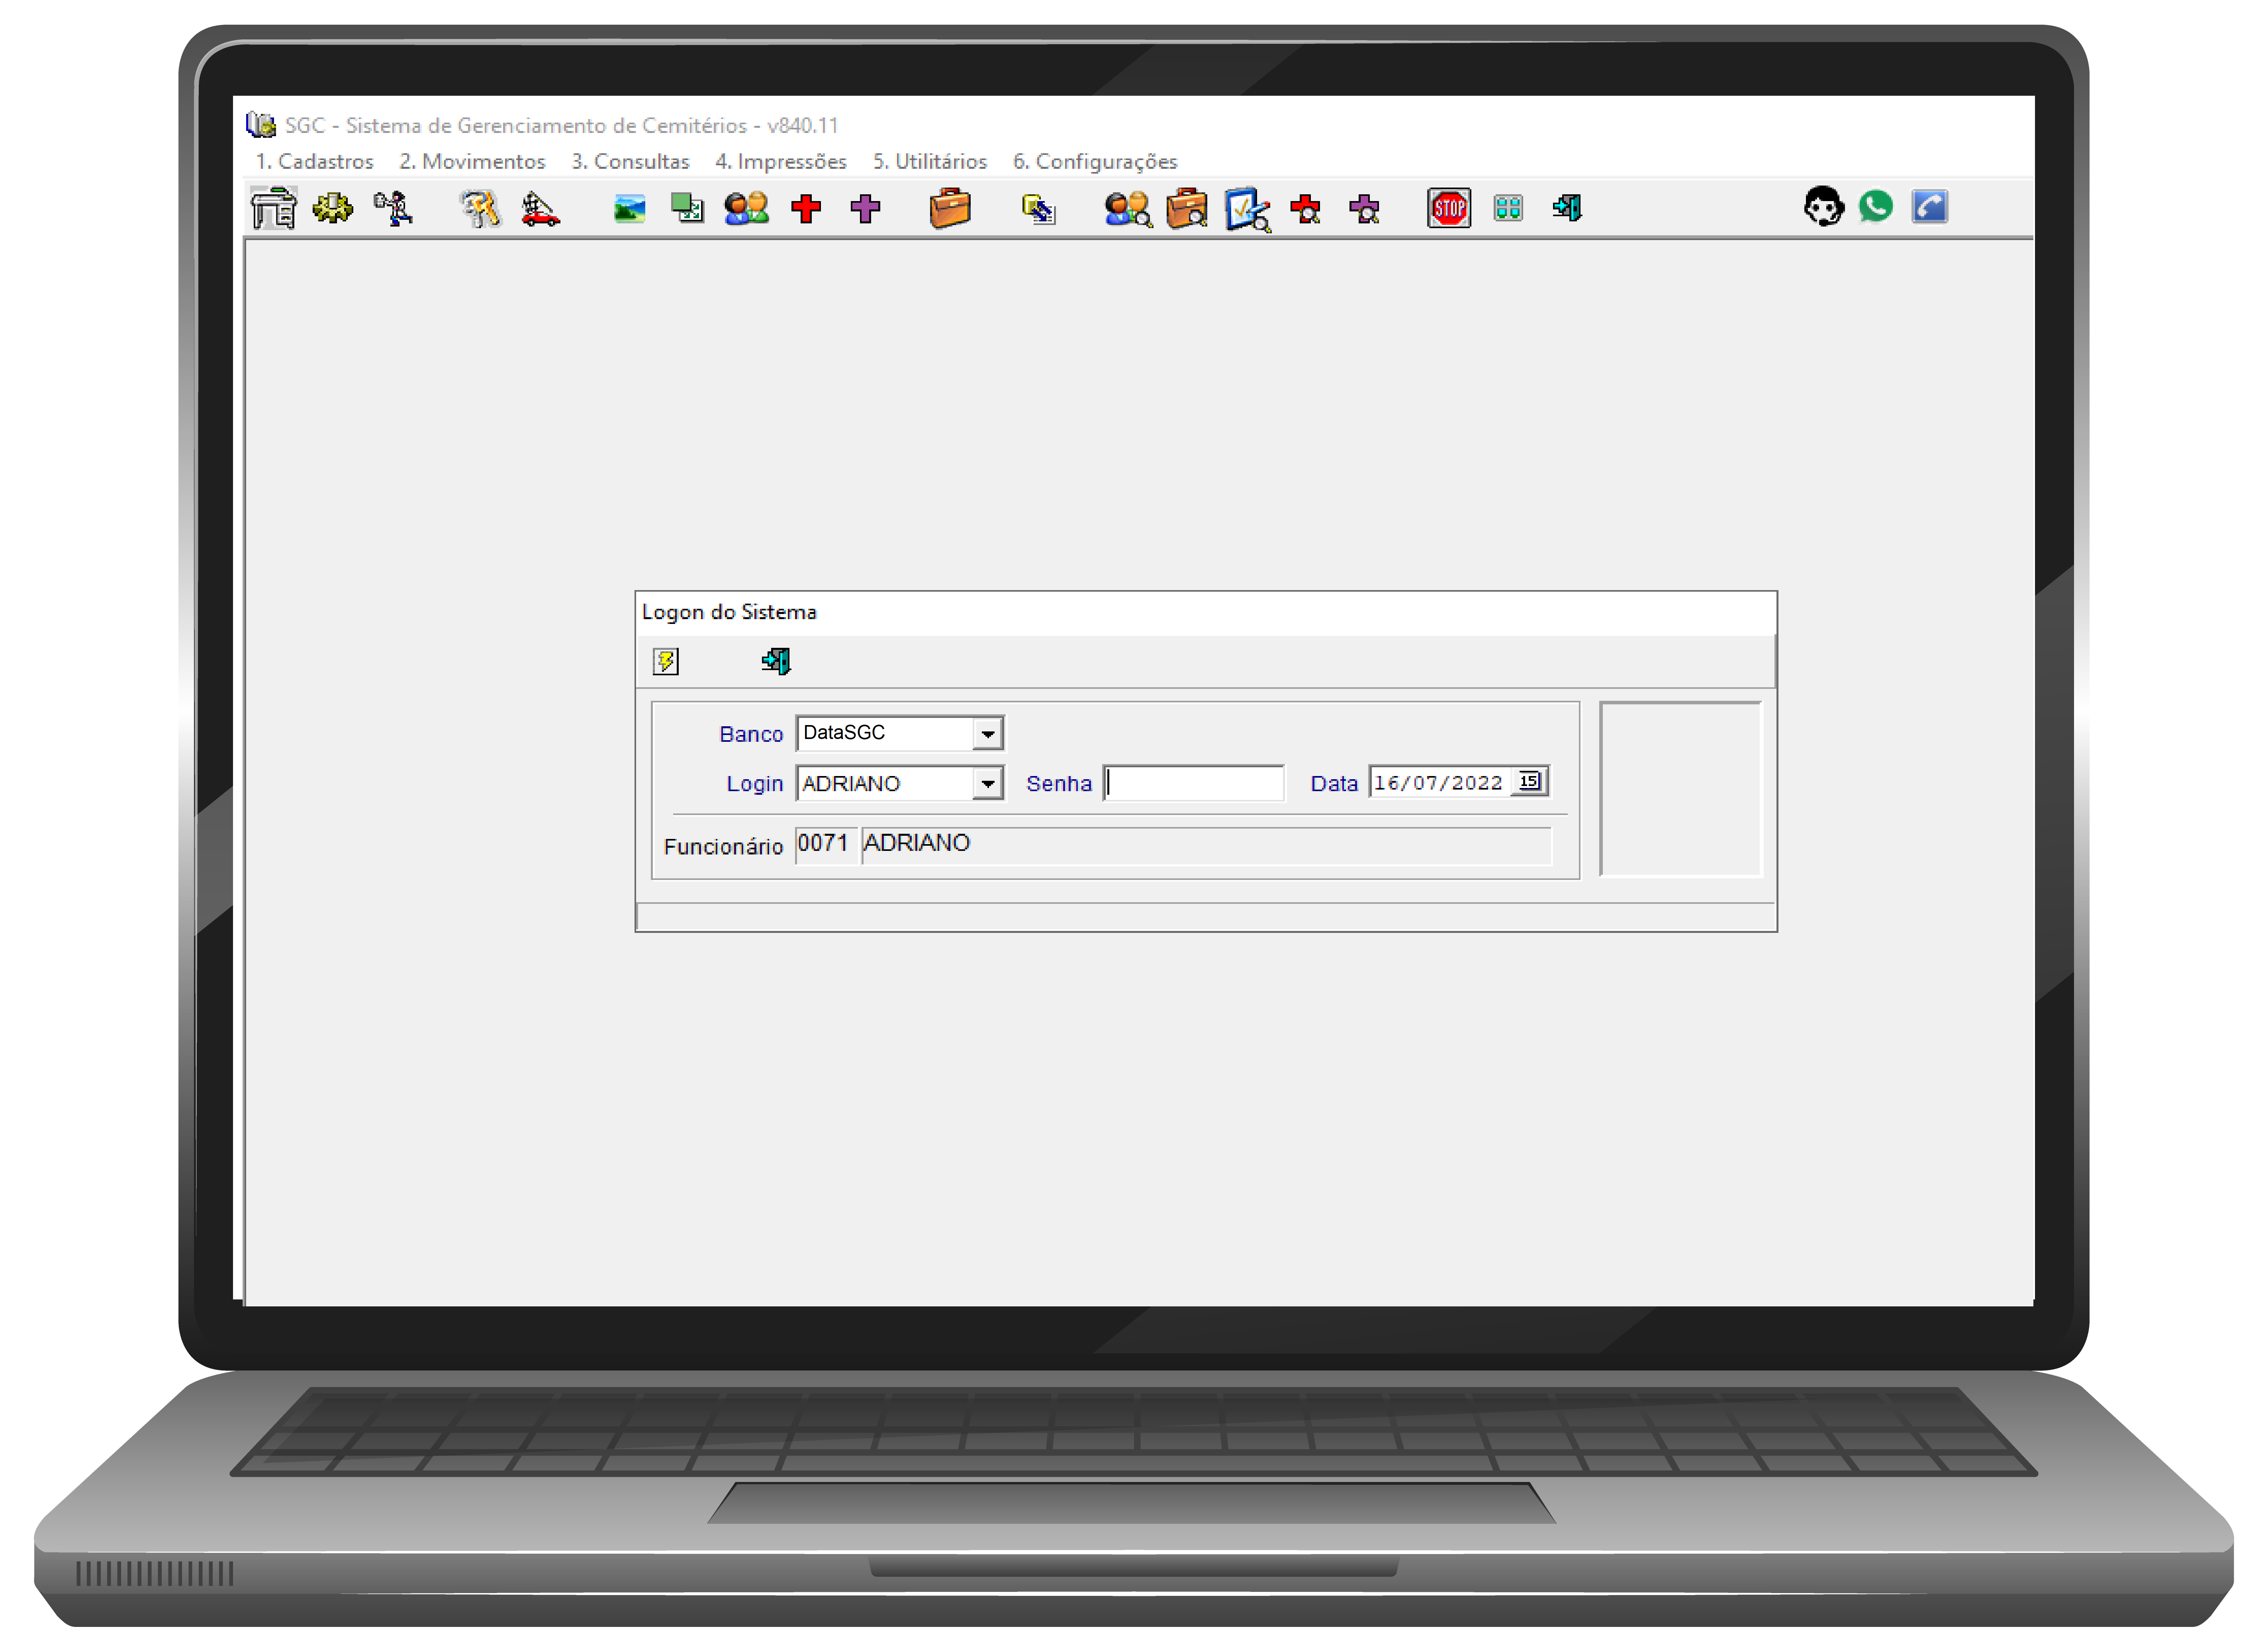
Task: Click the exit door icon in Logon dialog
Action: point(776,661)
